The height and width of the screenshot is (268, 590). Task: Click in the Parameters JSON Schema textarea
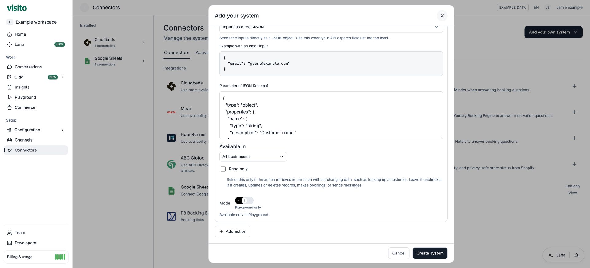click(x=331, y=115)
